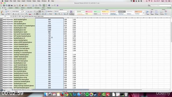Click the fill color paint bucket icon
Image resolution: width=172 pixels, height=97 pixels.
coord(26,14)
